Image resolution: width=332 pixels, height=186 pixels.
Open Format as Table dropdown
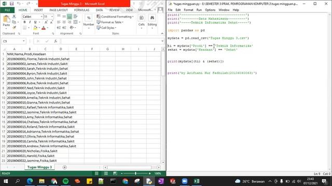coord(110,22)
